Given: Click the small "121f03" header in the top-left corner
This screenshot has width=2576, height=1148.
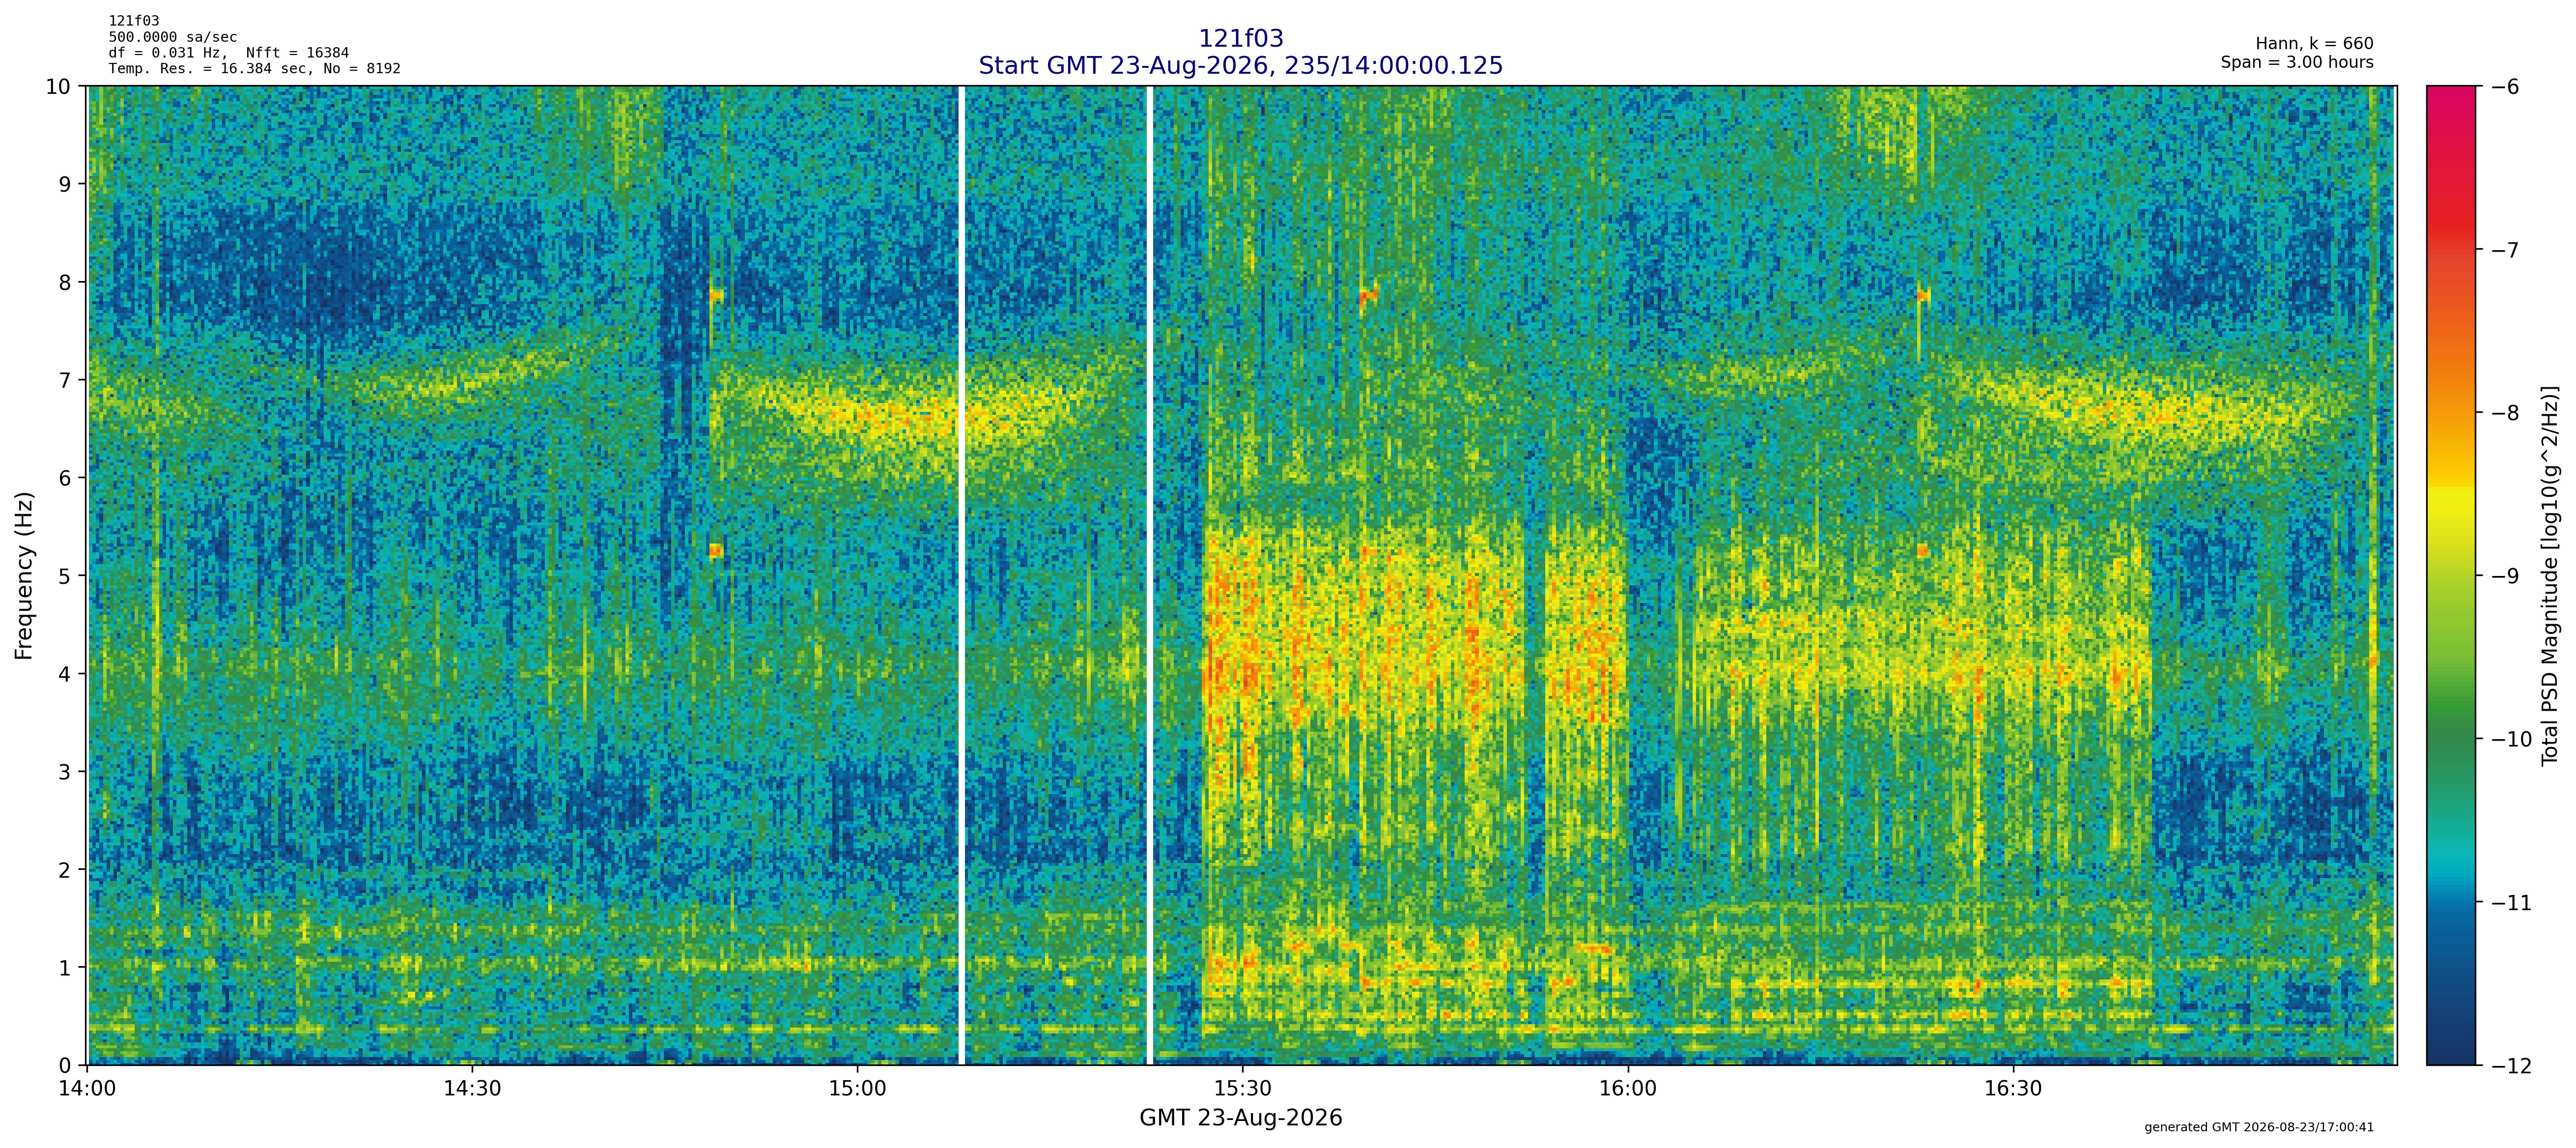Looking at the screenshot, I should point(134,21).
